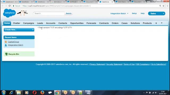The width and height of the screenshot is (170, 95).
Task: Reload the page with the refresh icon
Action: pyautogui.click(x=10, y=6)
